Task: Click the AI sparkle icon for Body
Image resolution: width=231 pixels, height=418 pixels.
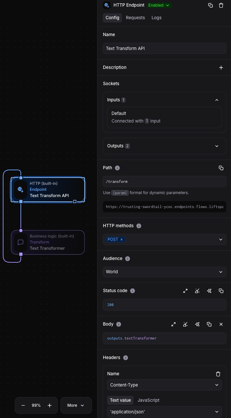Action: (x=197, y=324)
